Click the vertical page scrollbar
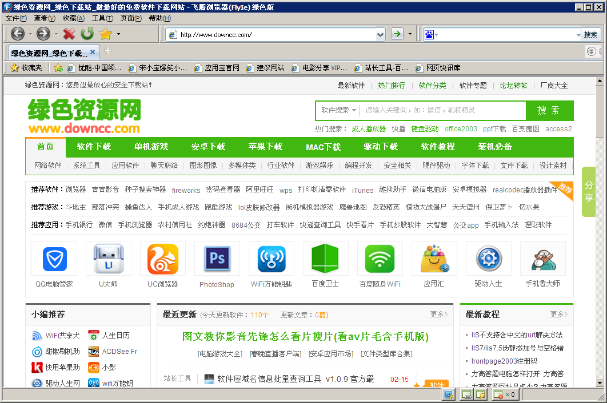 [x=599, y=228]
